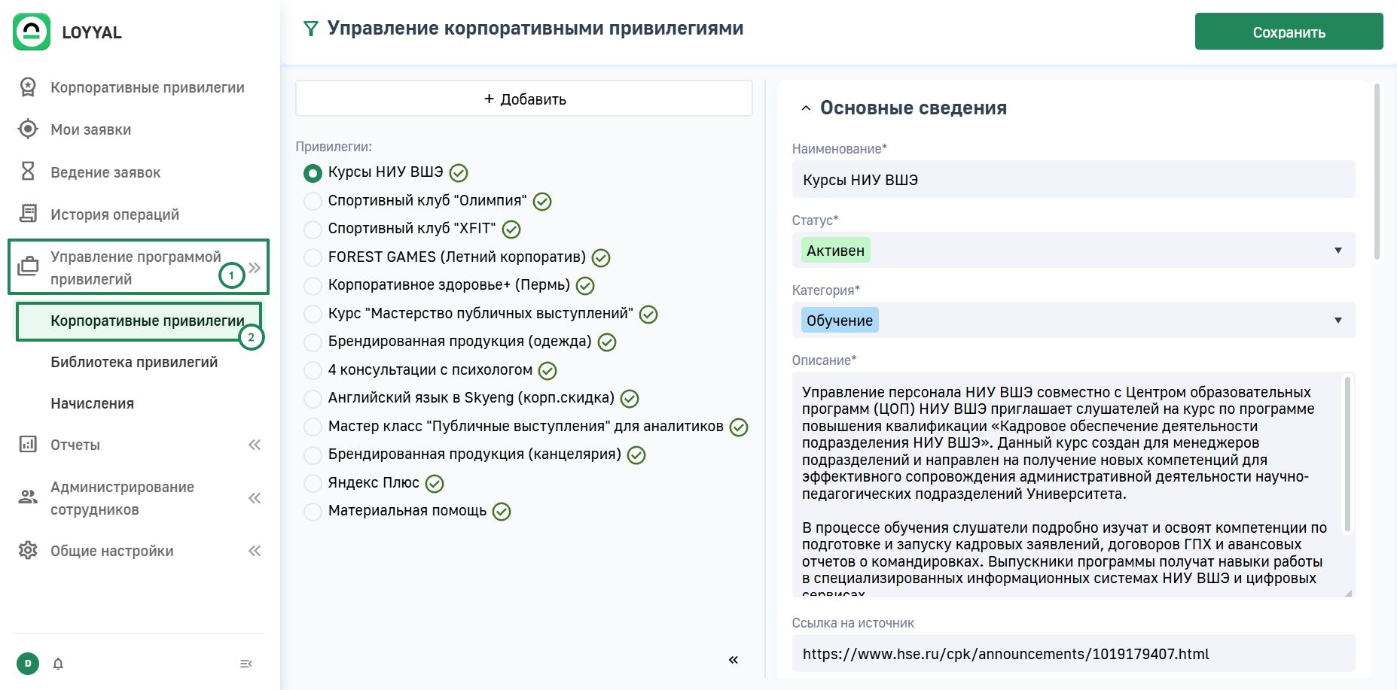Viewport: 1397px width, 690px height.
Task: Collapse the Основные сведения section
Action: pos(806,108)
